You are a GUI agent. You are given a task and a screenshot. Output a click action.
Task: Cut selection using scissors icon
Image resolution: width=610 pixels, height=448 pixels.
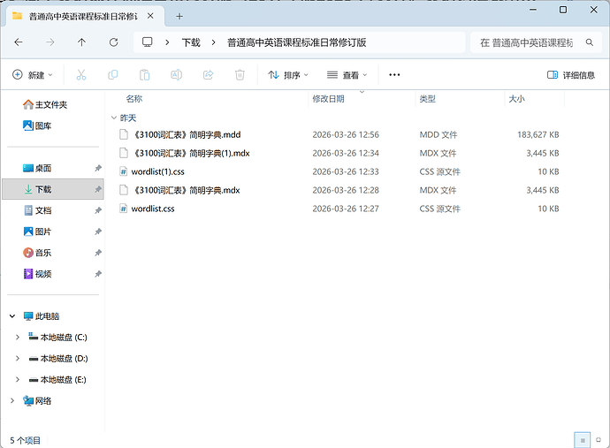81,74
